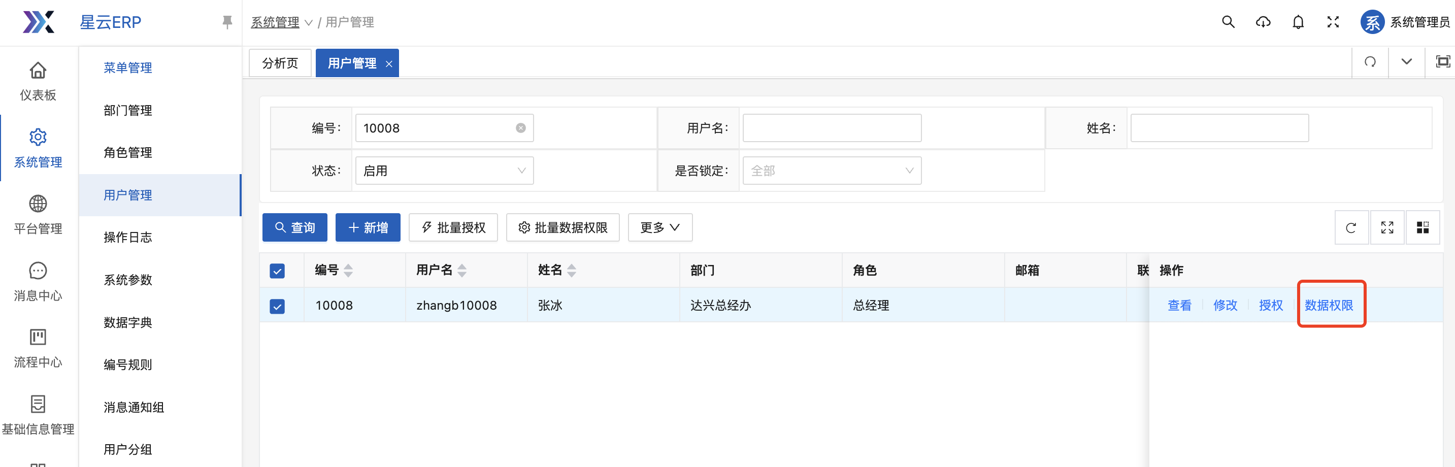Screen dimensions: 1455x467
Task: Open the column settings grid icon
Action: coord(1422,227)
